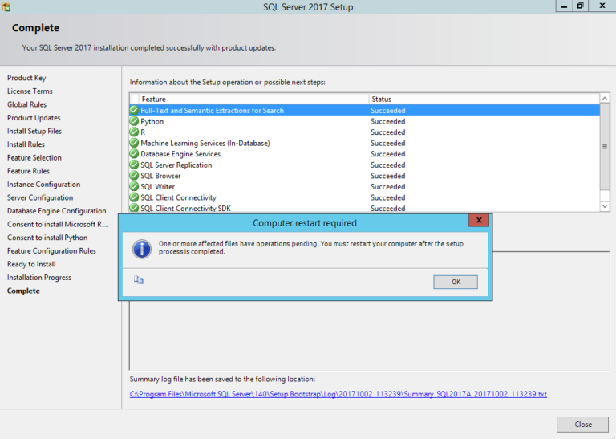Select the Python feature row

click(365, 121)
